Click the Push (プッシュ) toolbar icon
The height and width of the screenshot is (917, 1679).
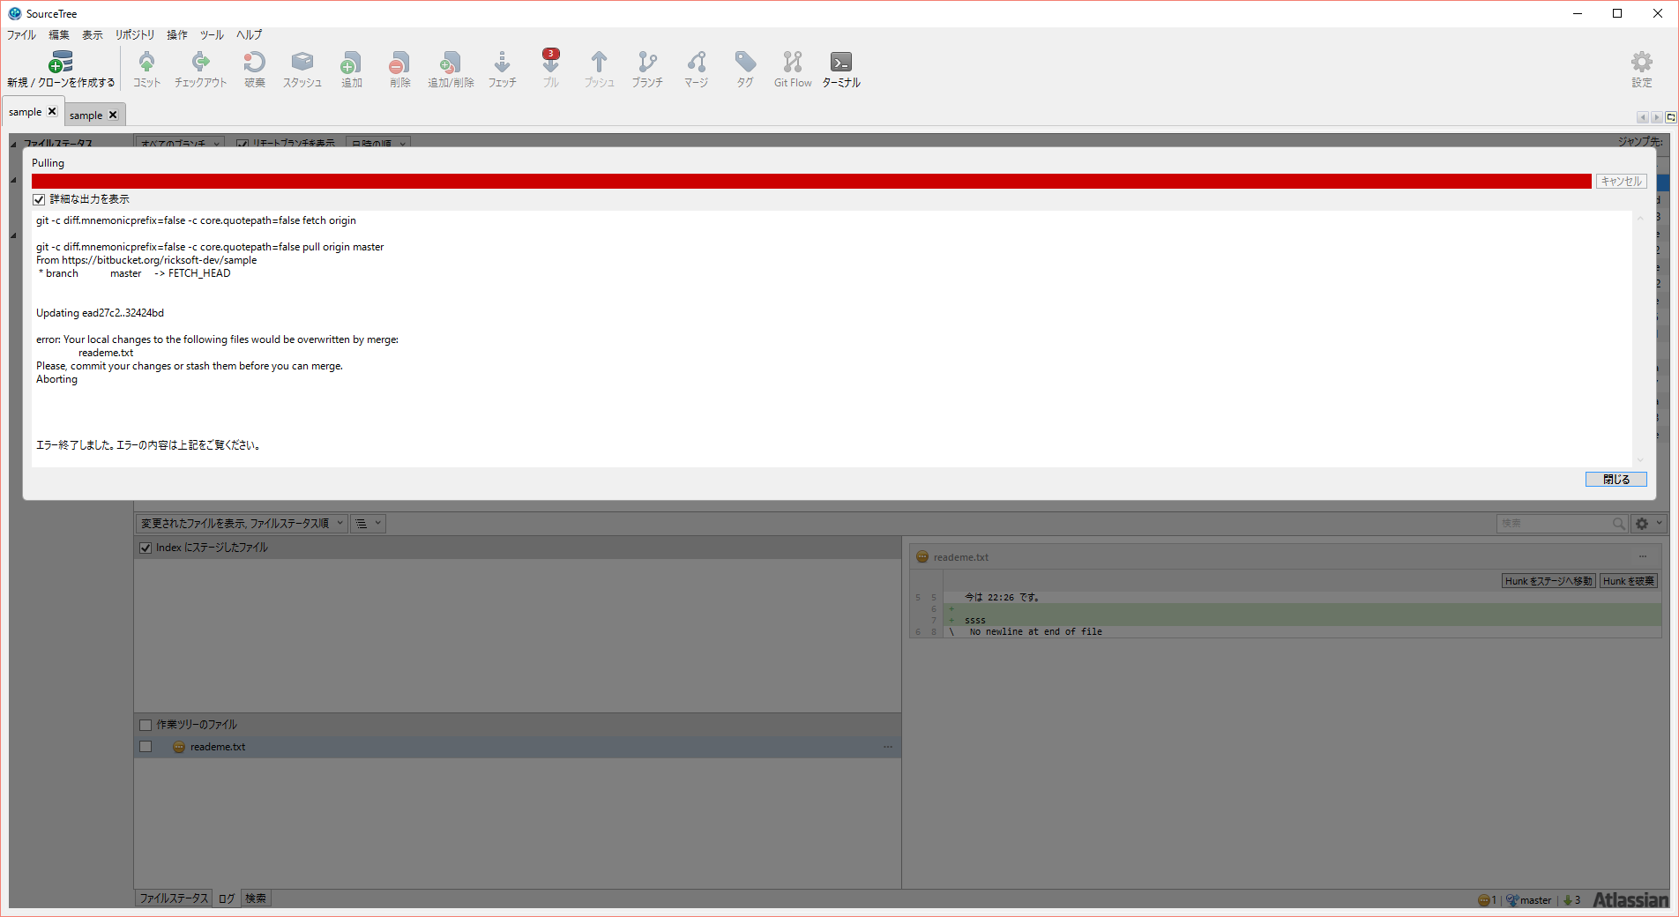coord(599,62)
